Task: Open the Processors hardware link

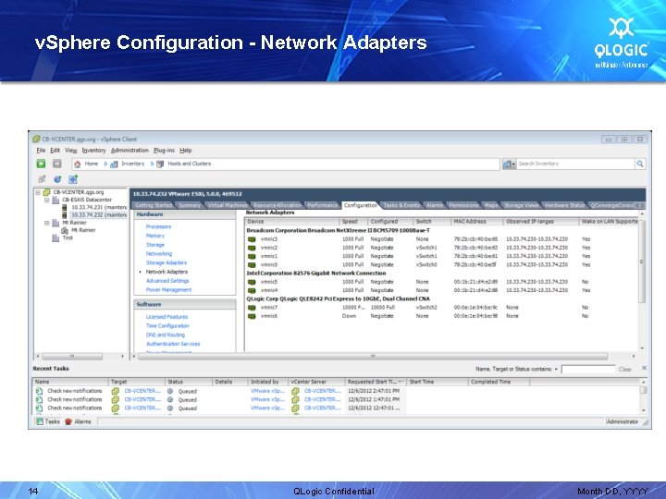Action: [x=158, y=226]
